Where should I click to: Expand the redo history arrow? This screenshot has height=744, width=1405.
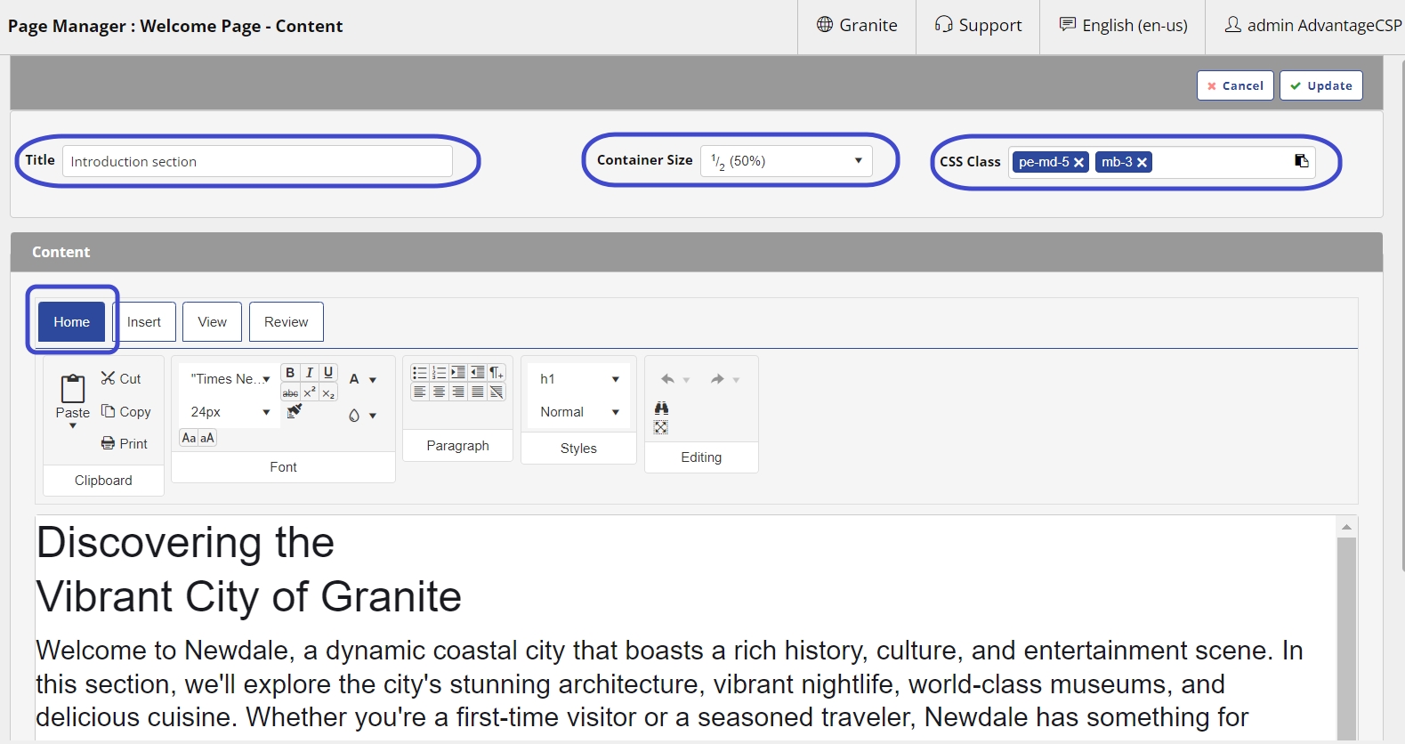tap(736, 380)
